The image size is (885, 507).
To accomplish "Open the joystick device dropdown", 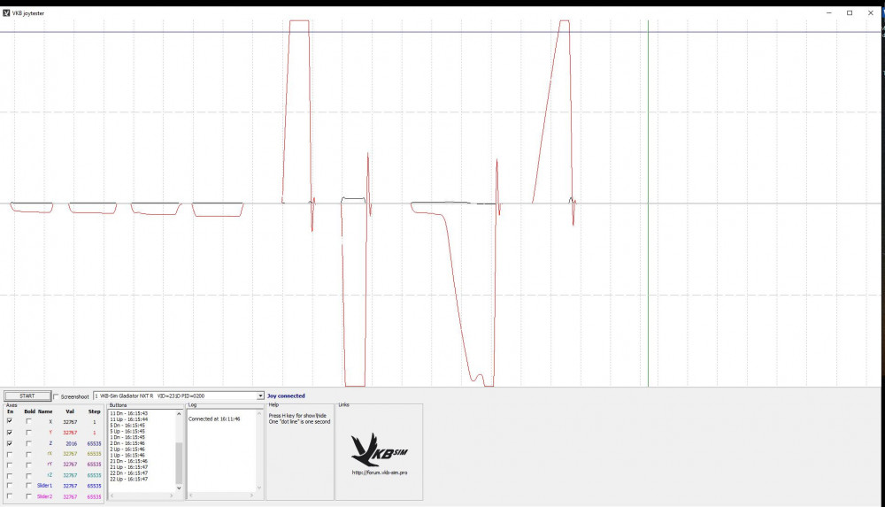I will (x=260, y=396).
